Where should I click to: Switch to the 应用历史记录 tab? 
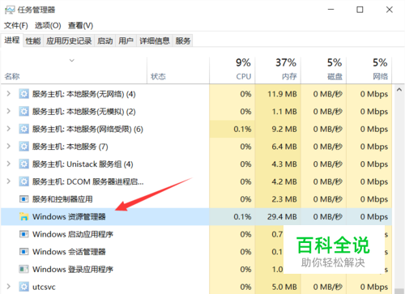coord(69,41)
